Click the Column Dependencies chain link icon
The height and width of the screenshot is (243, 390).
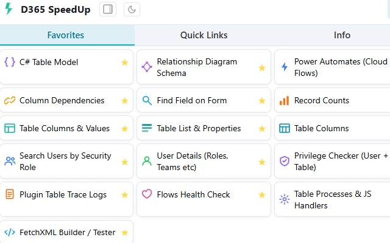[x=10, y=100]
